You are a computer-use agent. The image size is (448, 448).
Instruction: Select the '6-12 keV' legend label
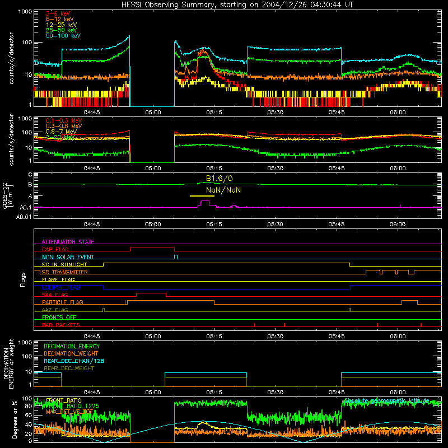(59, 19)
